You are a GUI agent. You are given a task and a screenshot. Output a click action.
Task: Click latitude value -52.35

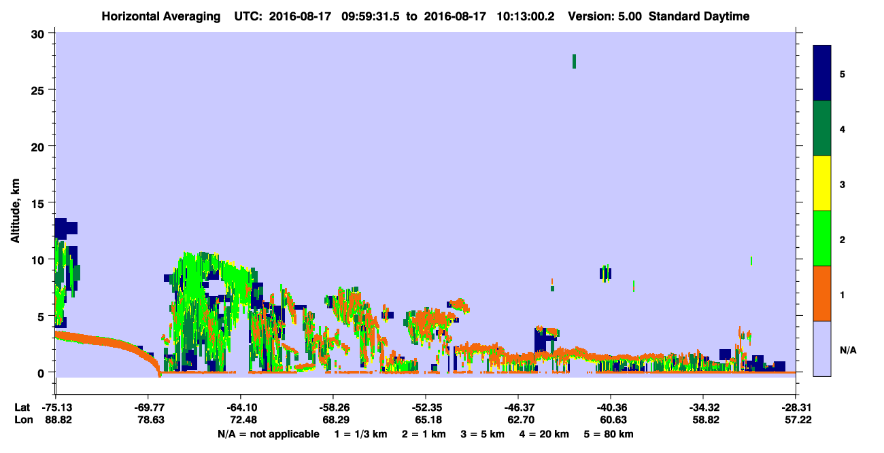coord(426,407)
